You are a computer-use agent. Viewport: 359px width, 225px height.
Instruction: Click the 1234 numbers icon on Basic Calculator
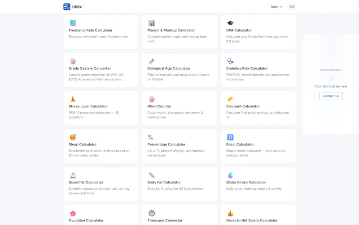point(230,137)
